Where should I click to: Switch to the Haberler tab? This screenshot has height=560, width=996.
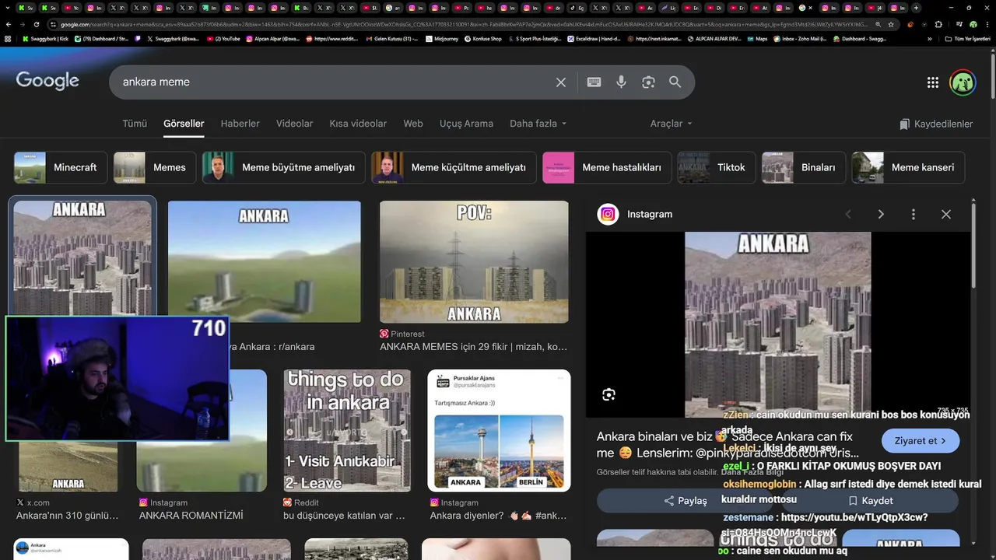coord(240,124)
